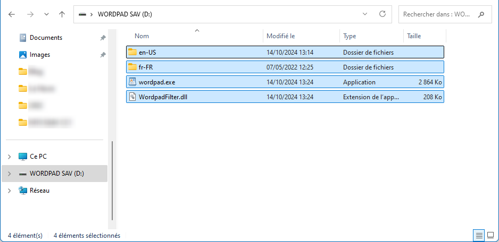Open Documents in quick access

click(x=46, y=38)
